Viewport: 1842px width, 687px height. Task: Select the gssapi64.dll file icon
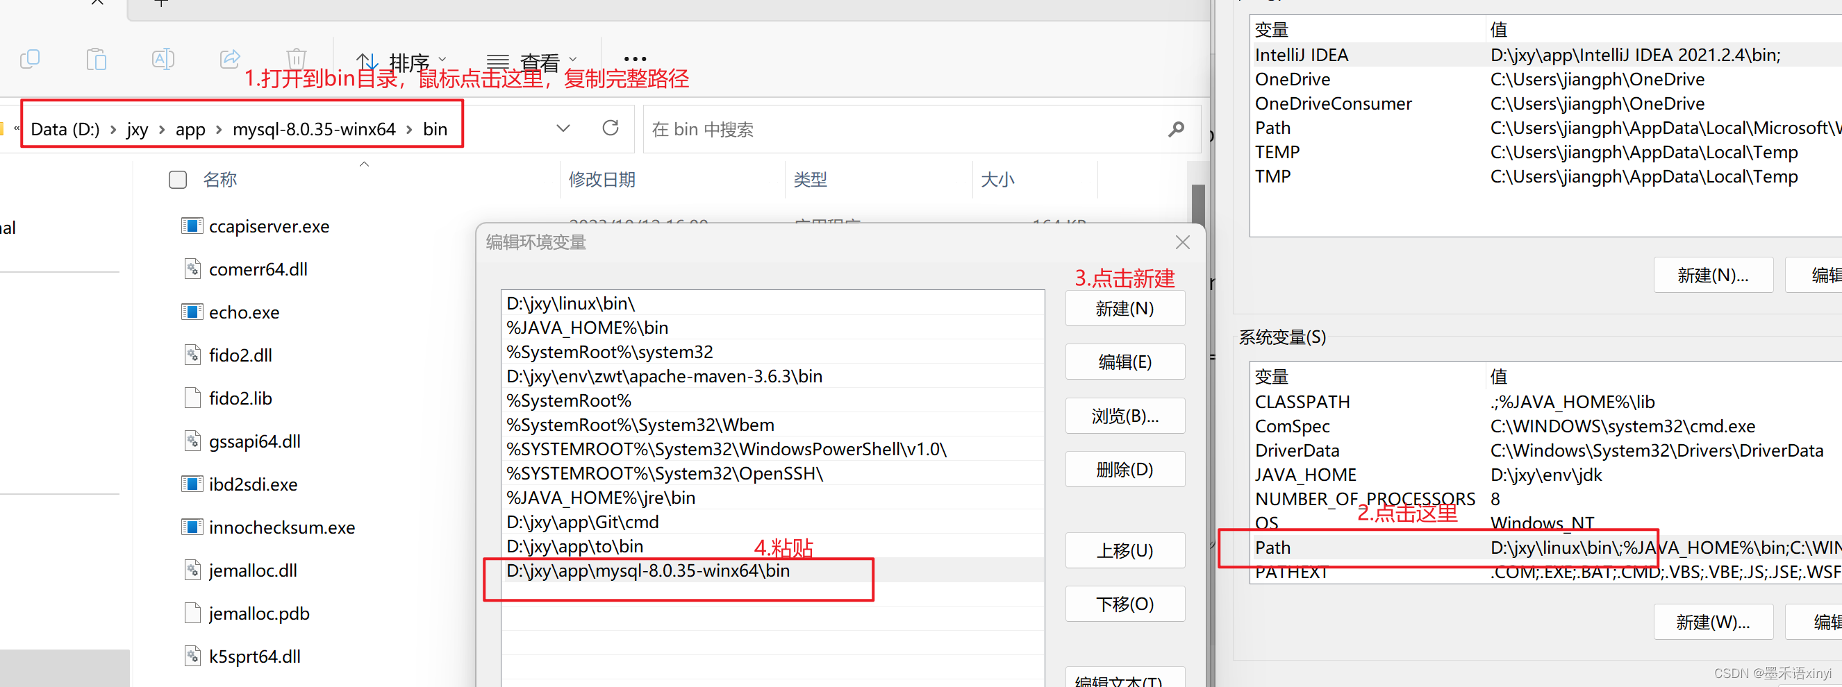point(192,441)
